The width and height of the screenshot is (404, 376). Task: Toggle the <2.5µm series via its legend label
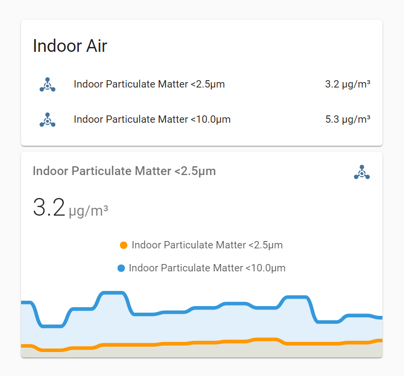click(x=207, y=245)
